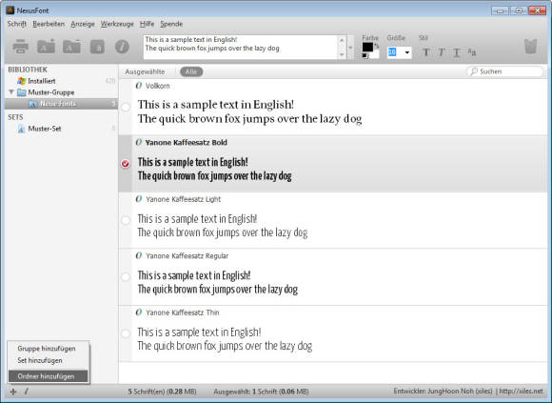This screenshot has width=552, height=403.
Task: Select the Yanone Kaffeesatz Light radio circle
Action: coord(126,220)
